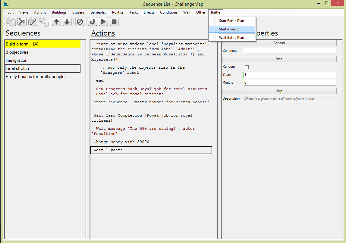This screenshot has width=346, height=243.
Task: Choose Start Battle Plan from the Battle menu
Action: (231, 21)
